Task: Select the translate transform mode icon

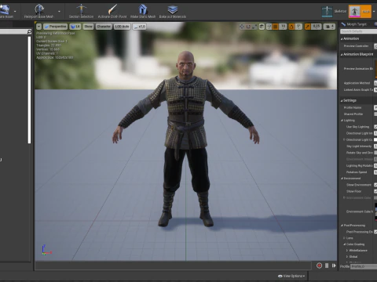Action: [242, 27]
